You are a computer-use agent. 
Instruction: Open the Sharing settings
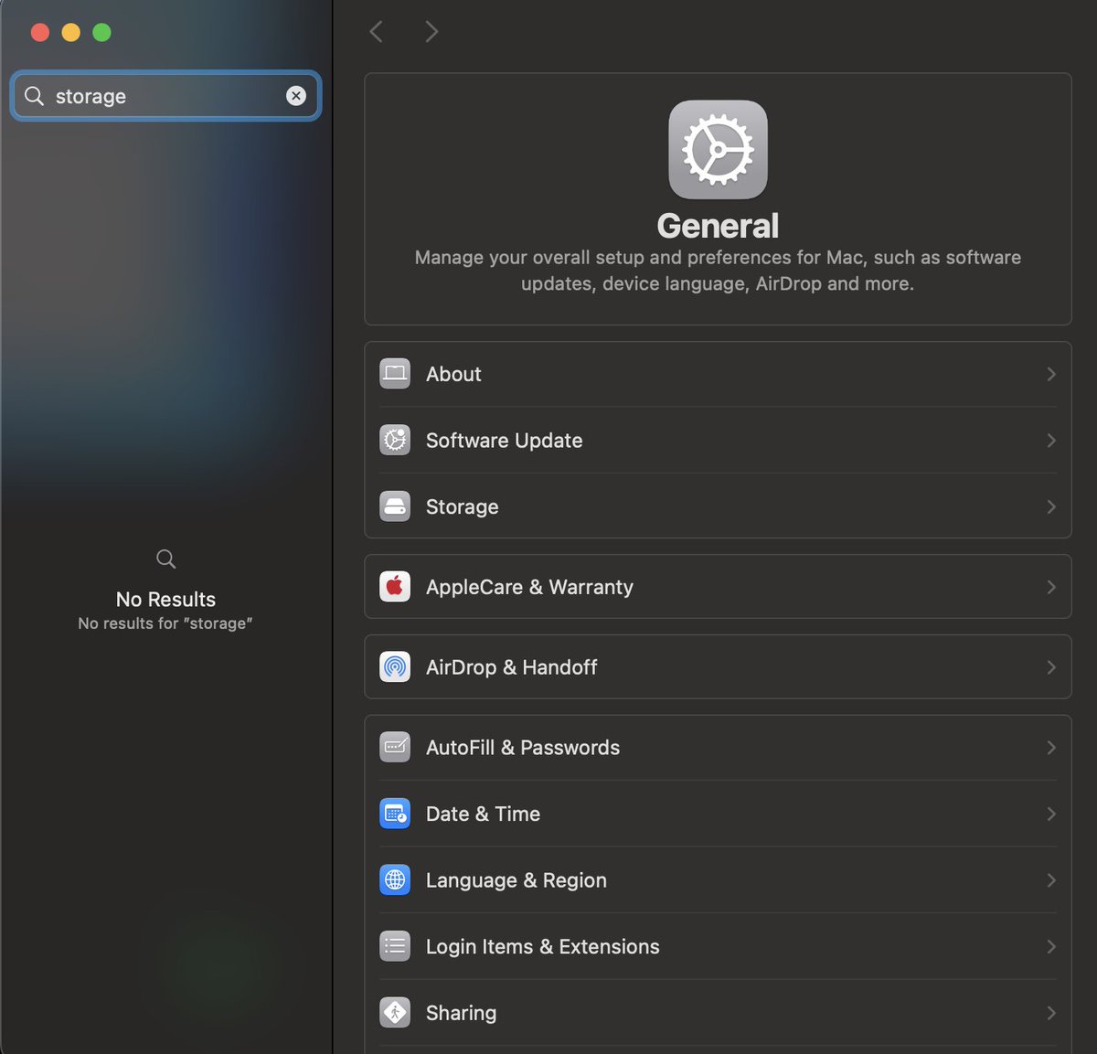(x=718, y=1013)
